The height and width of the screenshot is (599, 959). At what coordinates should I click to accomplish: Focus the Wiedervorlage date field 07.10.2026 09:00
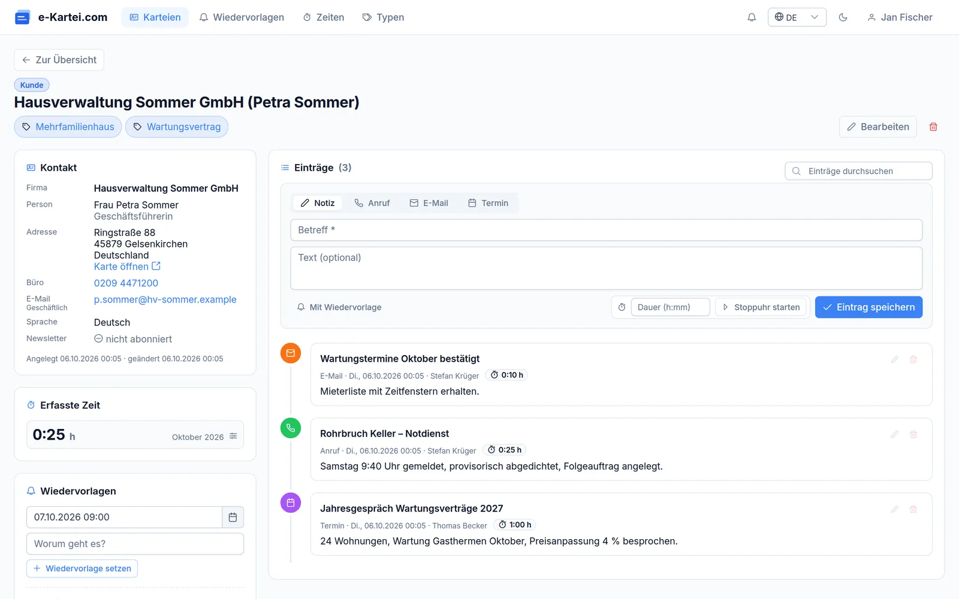tap(125, 517)
